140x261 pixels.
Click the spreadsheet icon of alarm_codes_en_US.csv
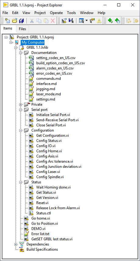coord(31,68)
